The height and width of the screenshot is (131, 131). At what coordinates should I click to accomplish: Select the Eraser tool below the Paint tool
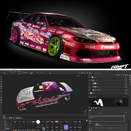click(1, 77)
